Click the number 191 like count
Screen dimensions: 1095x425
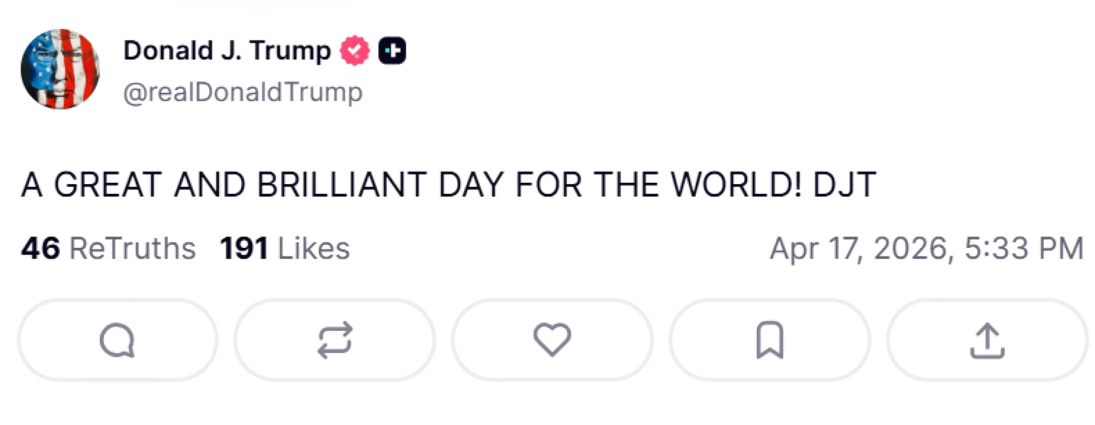(244, 248)
